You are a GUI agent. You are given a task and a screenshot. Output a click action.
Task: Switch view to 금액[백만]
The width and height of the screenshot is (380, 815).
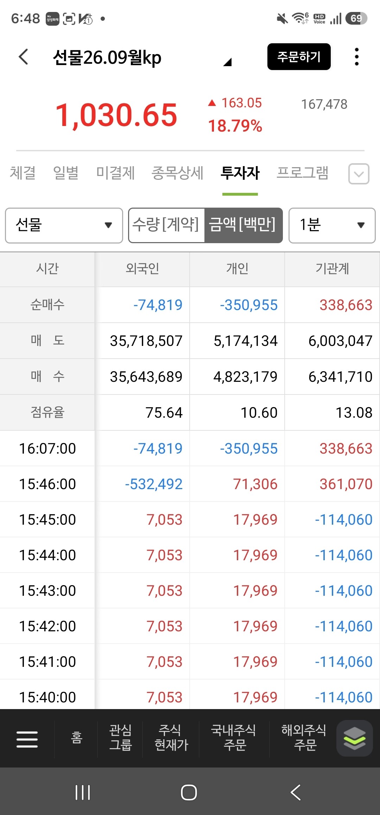coord(243,225)
